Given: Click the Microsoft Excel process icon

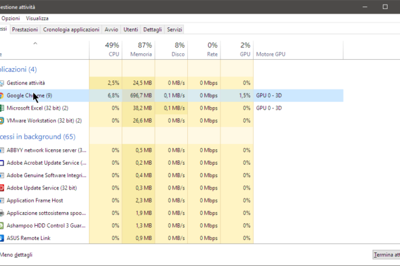Looking at the screenshot, I should tap(2, 108).
